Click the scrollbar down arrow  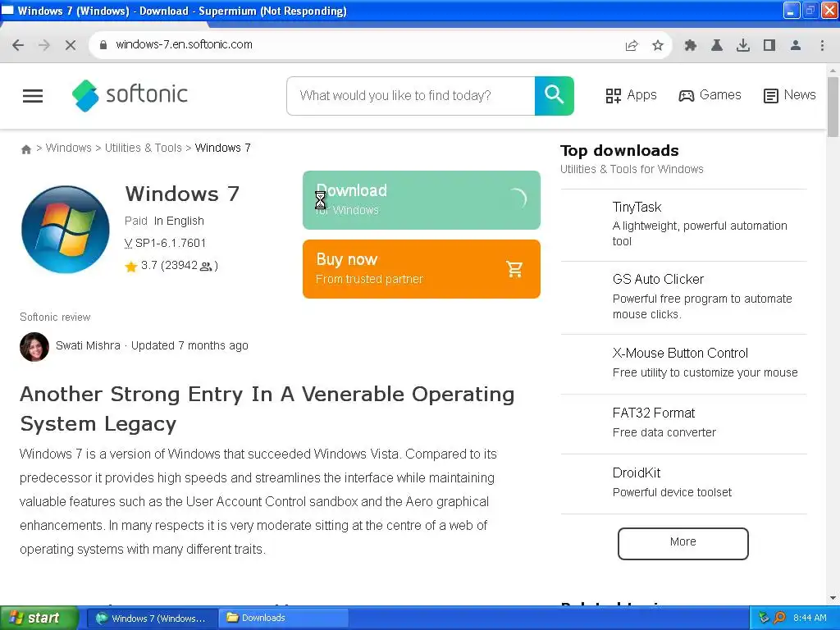pyautogui.click(x=833, y=598)
